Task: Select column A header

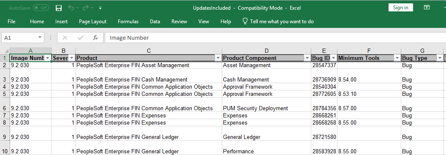Action: 31,51
